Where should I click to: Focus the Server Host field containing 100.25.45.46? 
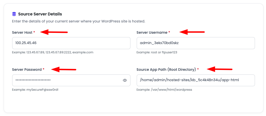pyautogui.click(x=71, y=43)
